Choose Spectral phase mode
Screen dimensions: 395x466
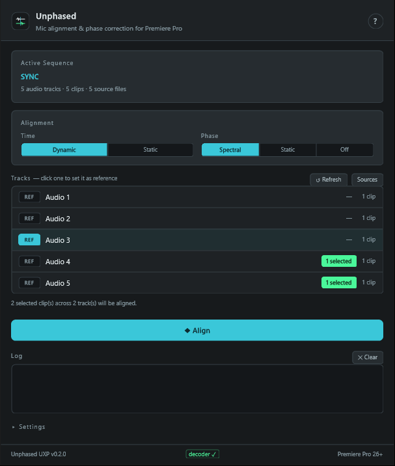click(x=230, y=150)
